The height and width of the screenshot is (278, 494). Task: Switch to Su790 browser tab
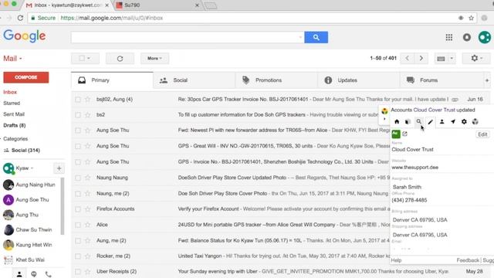[x=157, y=5]
